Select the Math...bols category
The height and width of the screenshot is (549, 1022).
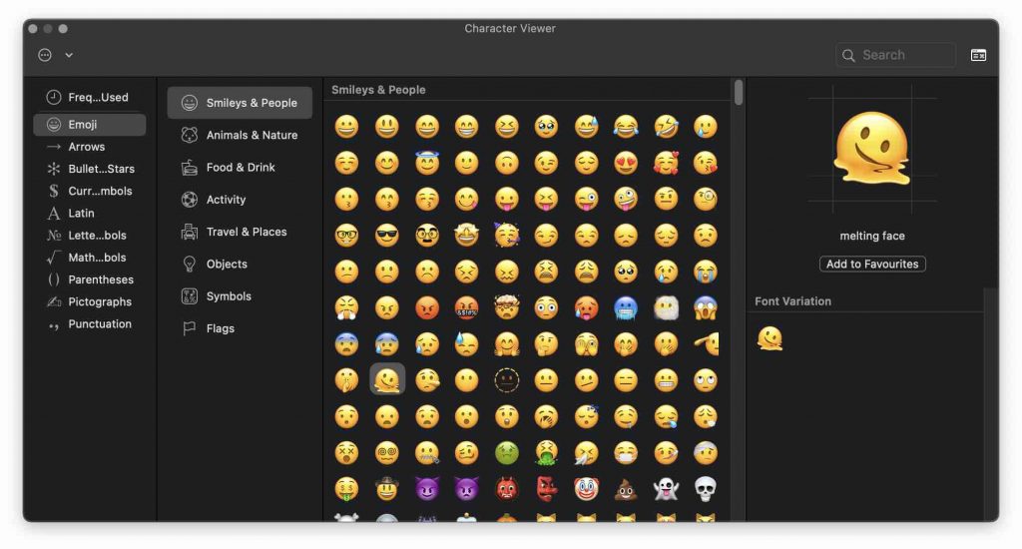pos(89,258)
